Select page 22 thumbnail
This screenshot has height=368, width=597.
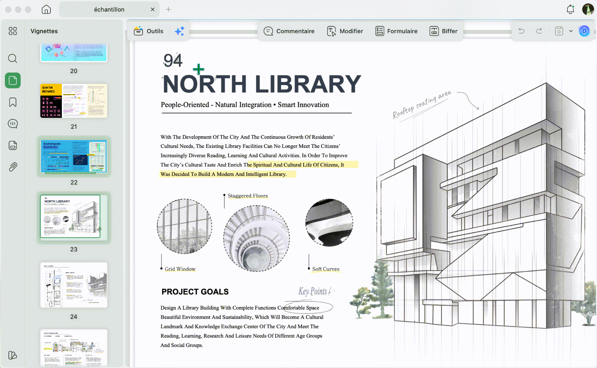click(x=74, y=157)
